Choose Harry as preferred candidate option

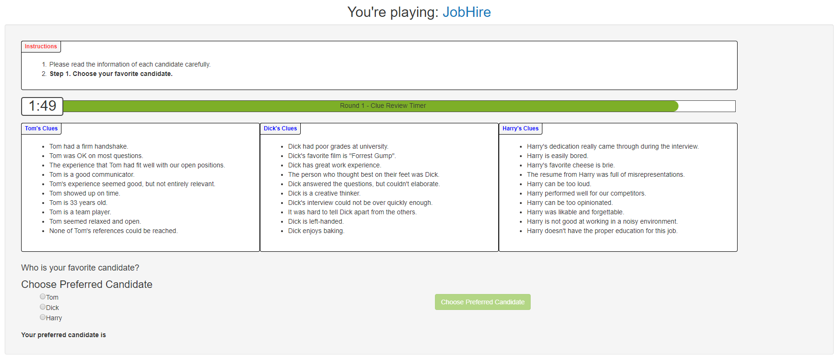pos(43,317)
